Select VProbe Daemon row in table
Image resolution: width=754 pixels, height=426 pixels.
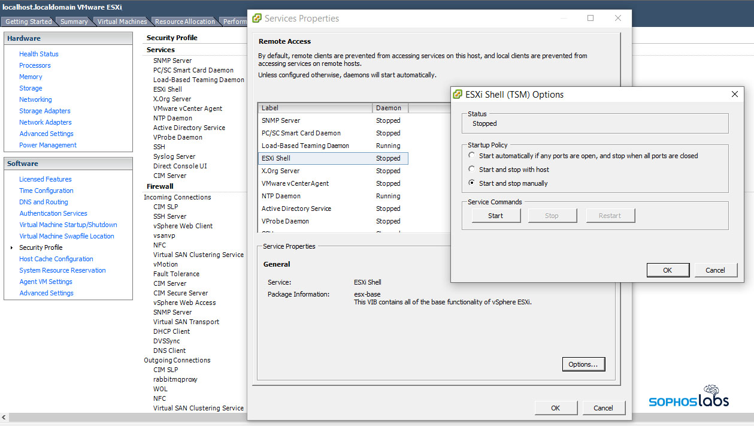pyautogui.click(x=333, y=221)
